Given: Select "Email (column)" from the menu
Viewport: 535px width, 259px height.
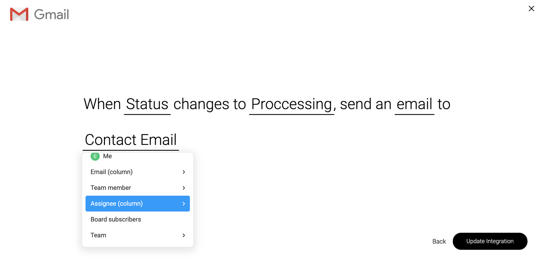Looking at the screenshot, I should (111, 172).
